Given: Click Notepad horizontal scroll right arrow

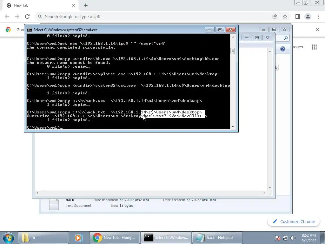Looking at the screenshot, I should click(x=264, y=193).
